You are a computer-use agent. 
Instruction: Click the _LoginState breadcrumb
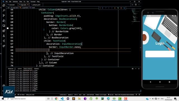tap(25, 8)
